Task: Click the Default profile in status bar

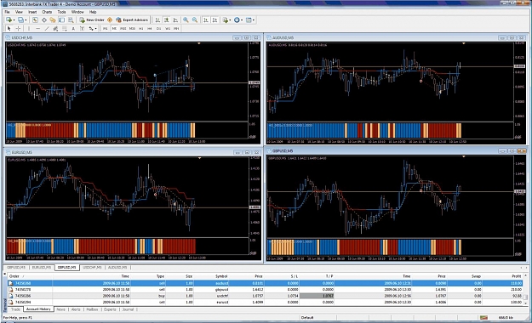Action: pos(307,318)
